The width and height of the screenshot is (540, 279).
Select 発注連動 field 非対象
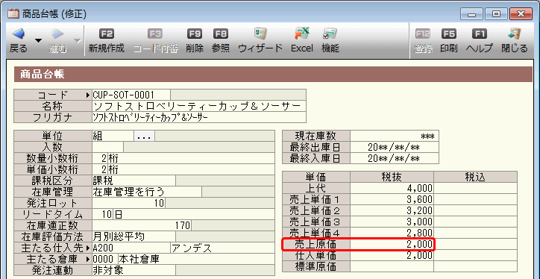pos(134,270)
